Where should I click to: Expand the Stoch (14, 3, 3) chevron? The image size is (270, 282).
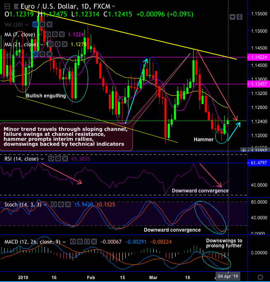click(45, 205)
